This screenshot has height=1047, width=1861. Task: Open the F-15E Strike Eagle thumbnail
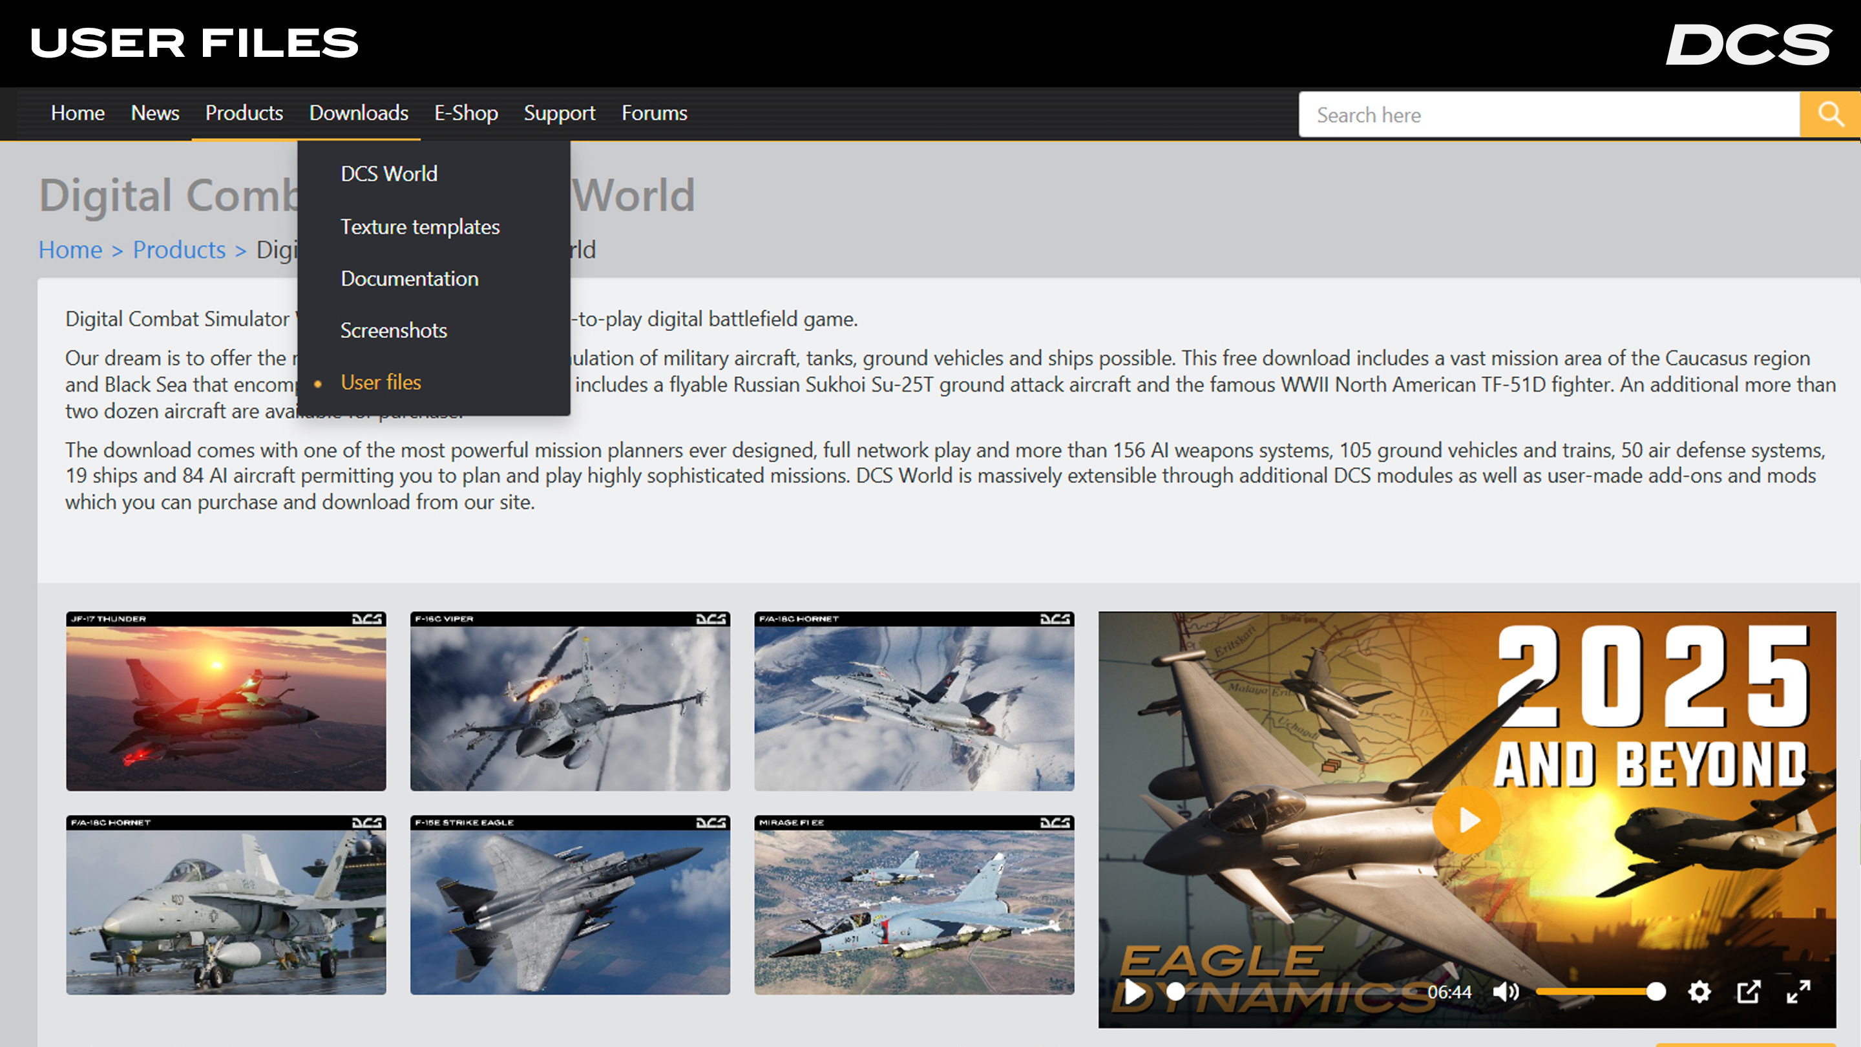(569, 905)
